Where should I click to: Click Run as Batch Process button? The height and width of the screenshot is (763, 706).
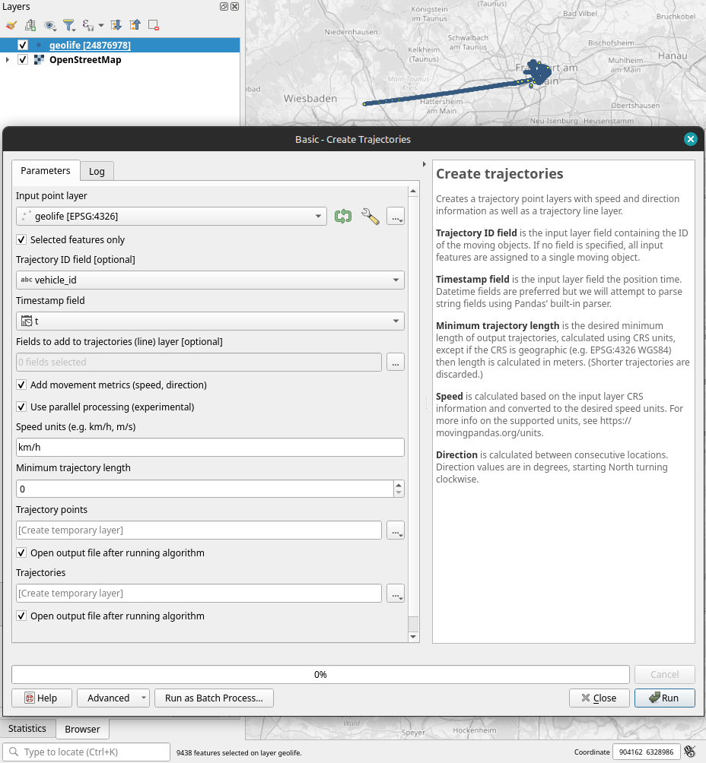point(214,698)
